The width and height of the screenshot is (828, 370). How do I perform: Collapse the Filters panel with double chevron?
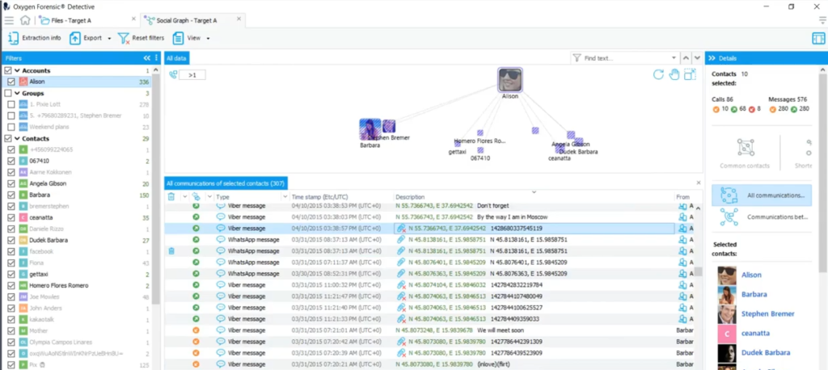(x=147, y=58)
